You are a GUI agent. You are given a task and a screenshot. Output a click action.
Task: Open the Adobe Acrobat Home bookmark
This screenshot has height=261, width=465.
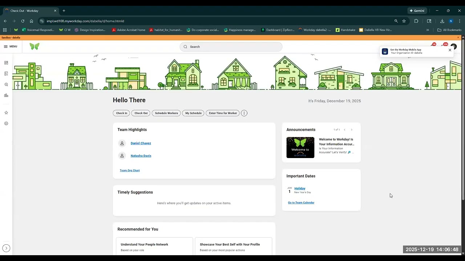129,30
